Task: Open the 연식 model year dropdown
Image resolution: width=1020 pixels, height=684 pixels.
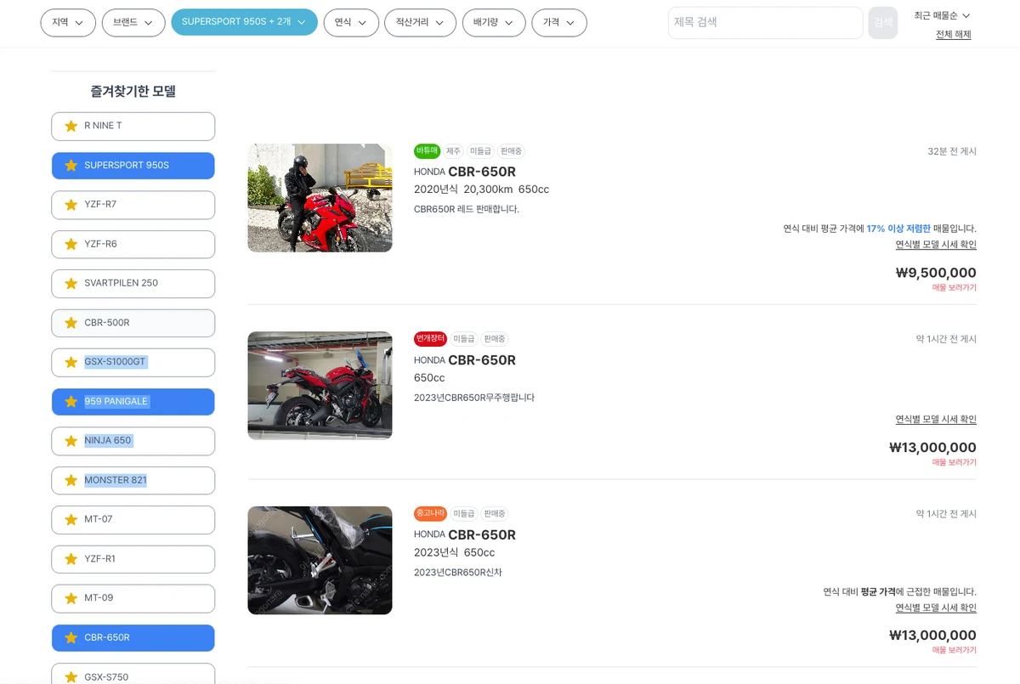Action: click(x=351, y=23)
